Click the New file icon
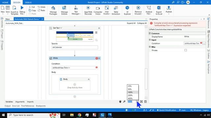This screenshot has width=211, height=118. coord(3,8)
